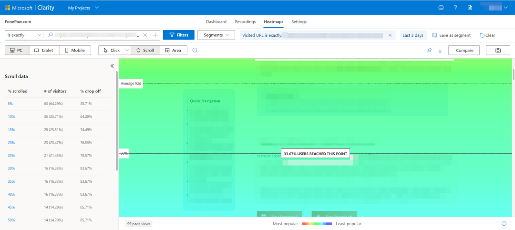The image size is (515, 230).
Task: Share the heatmap
Action: pos(429,50)
